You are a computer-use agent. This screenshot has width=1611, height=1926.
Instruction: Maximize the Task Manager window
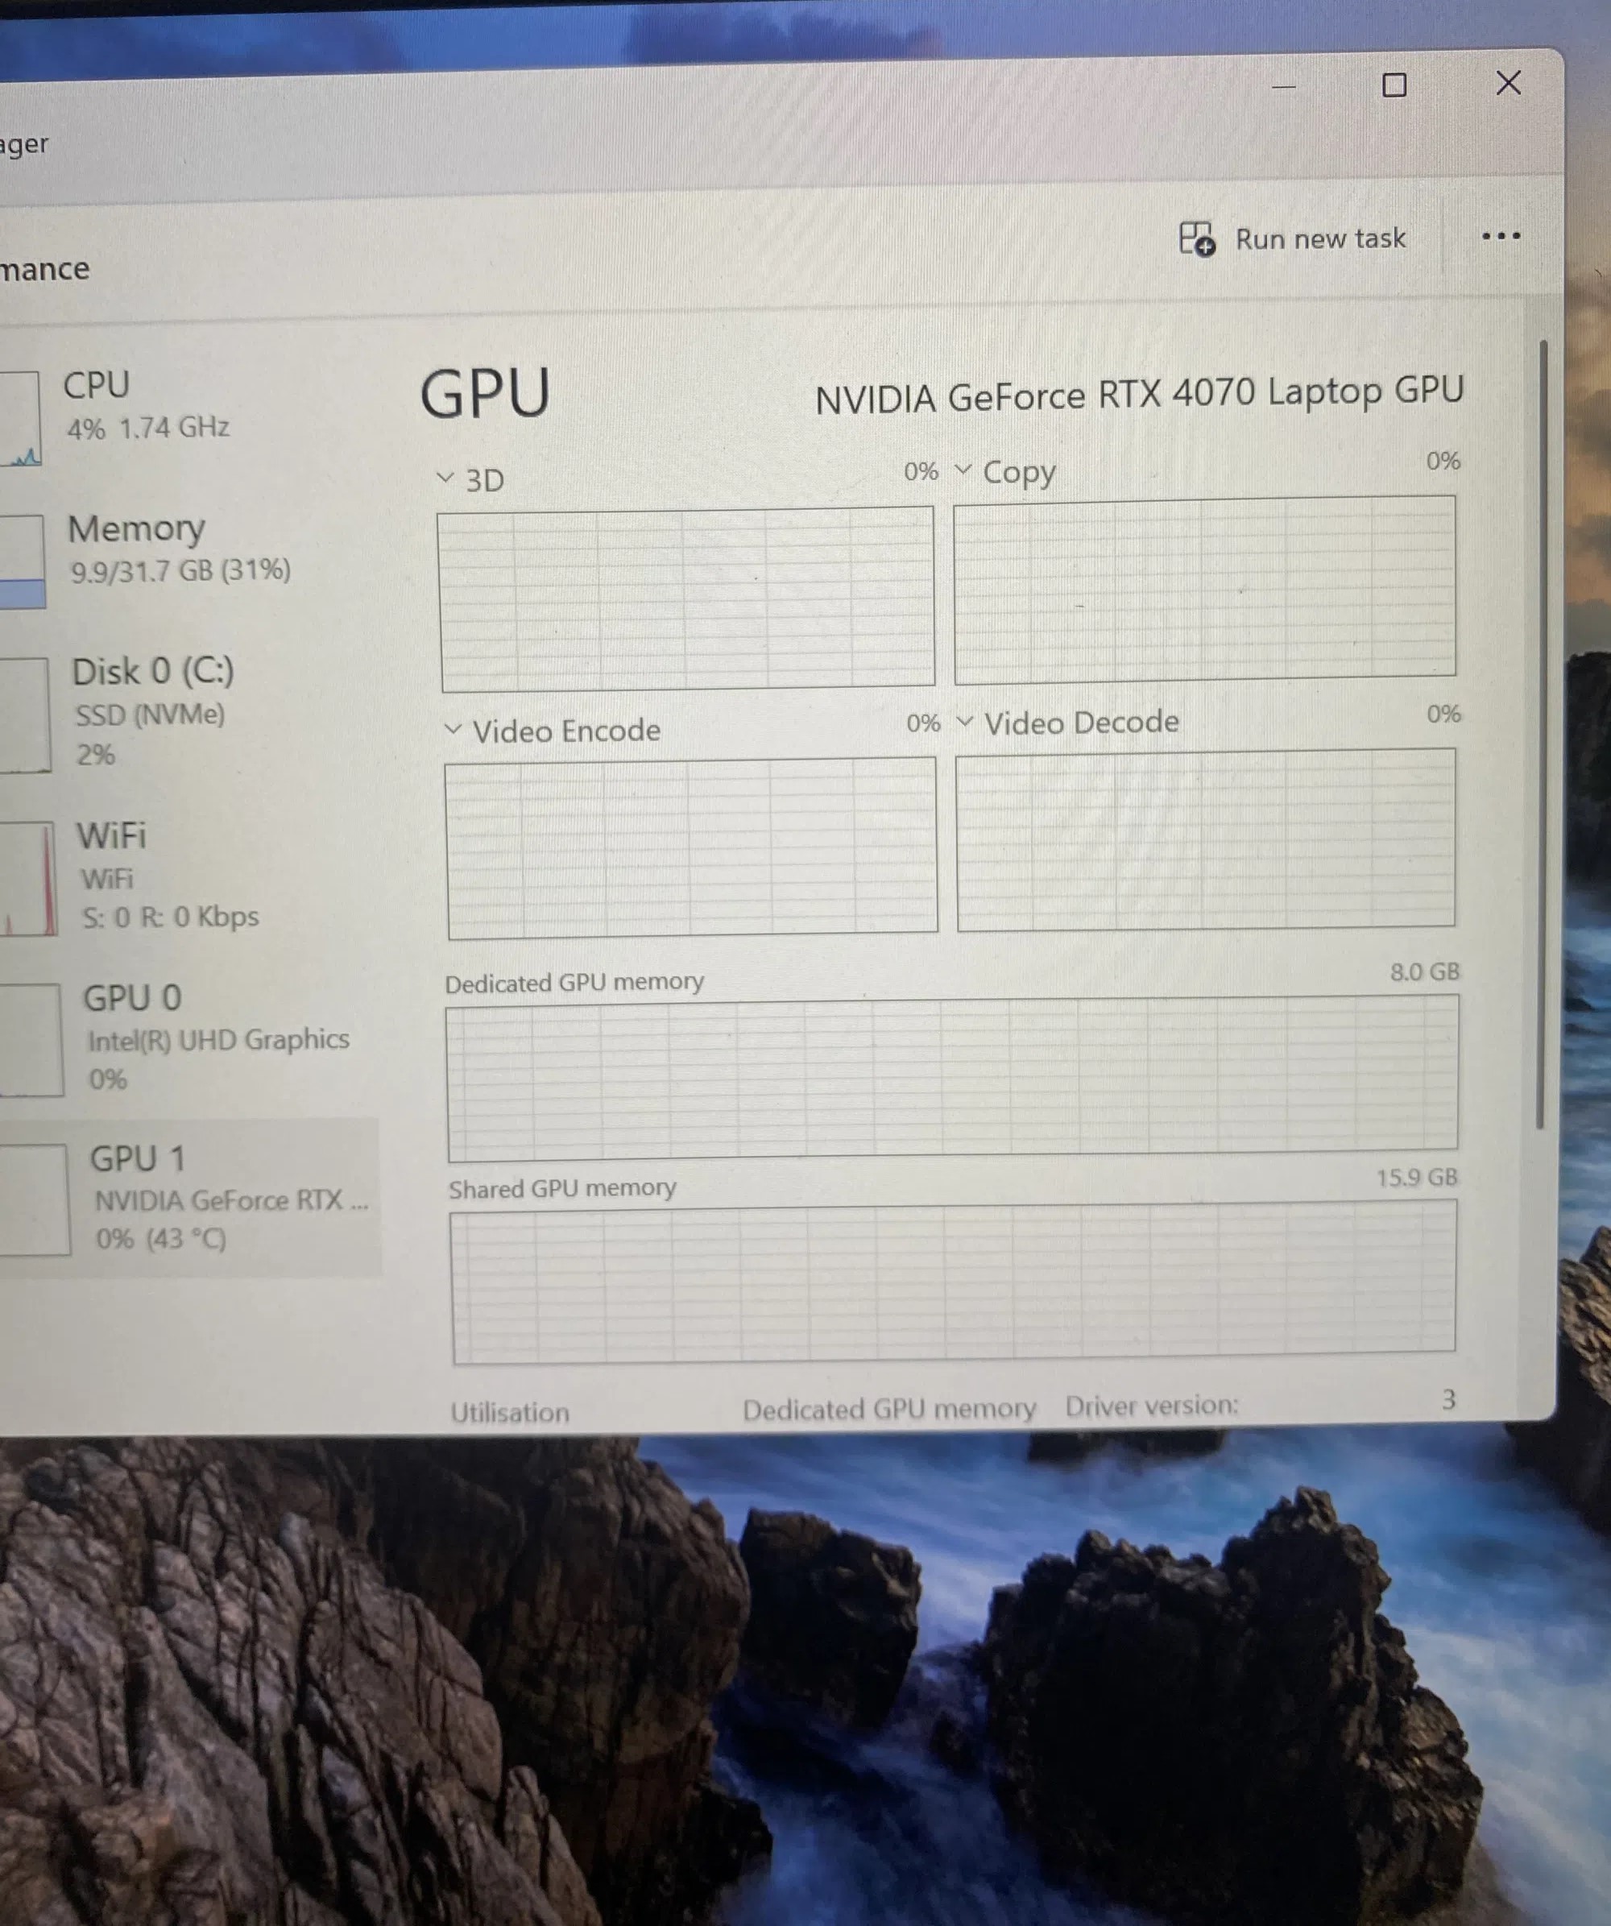pos(1394,85)
